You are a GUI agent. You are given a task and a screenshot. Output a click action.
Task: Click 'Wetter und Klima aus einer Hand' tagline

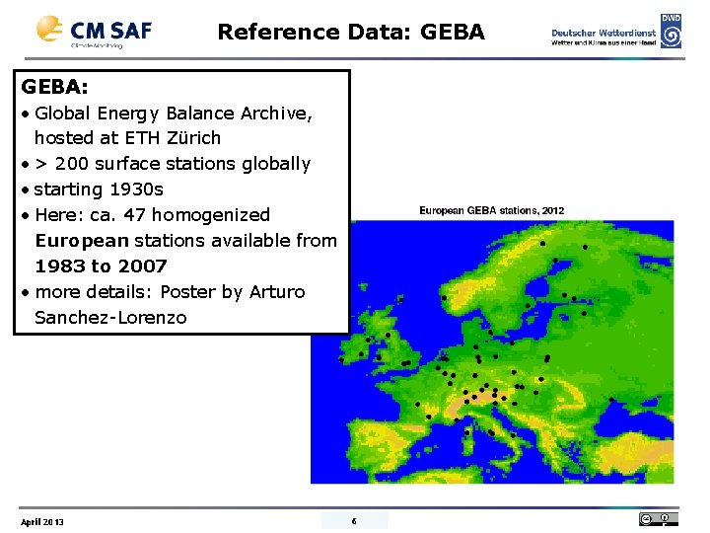click(x=603, y=43)
